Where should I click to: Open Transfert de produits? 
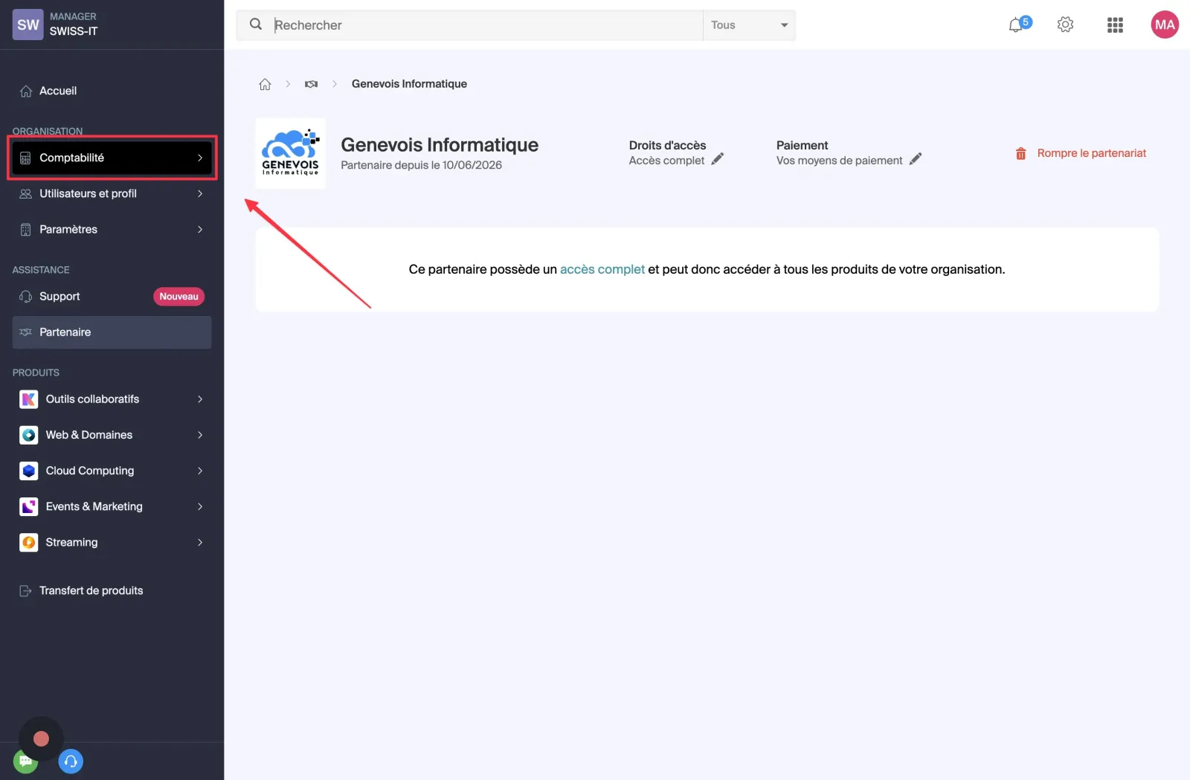112,590
